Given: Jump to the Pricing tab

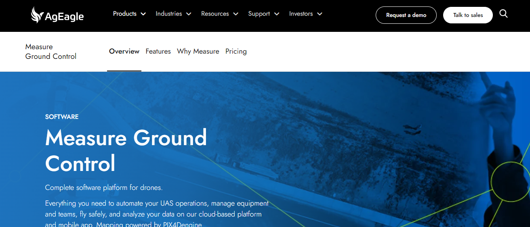Looking at the screenshot, I should point(236,51).
